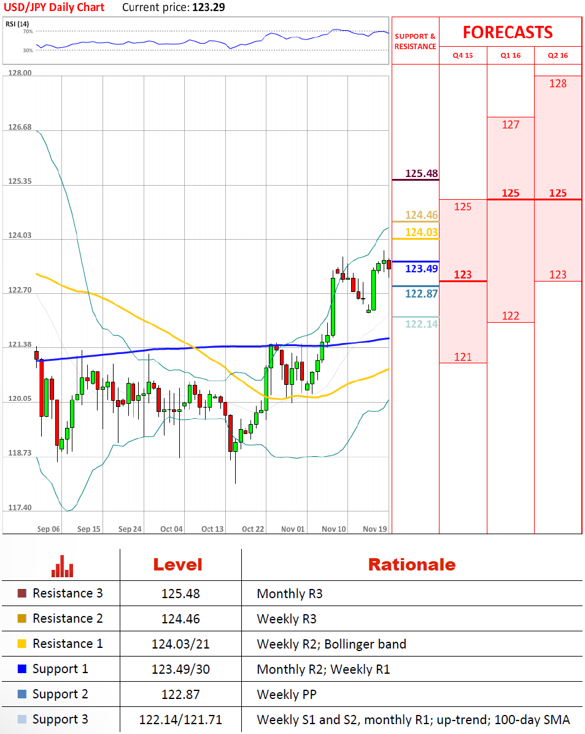Image resolution: width=585 pixels, height=734 pixels.
Task: Select the Q4 15 column header
Action: click(x=463, y=55)
